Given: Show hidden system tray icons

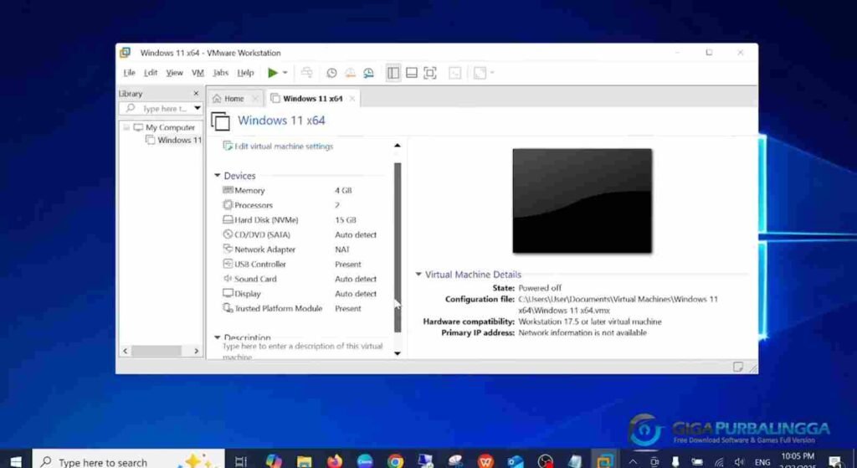Looking at the screenshot, I should (x=633, y=462).
